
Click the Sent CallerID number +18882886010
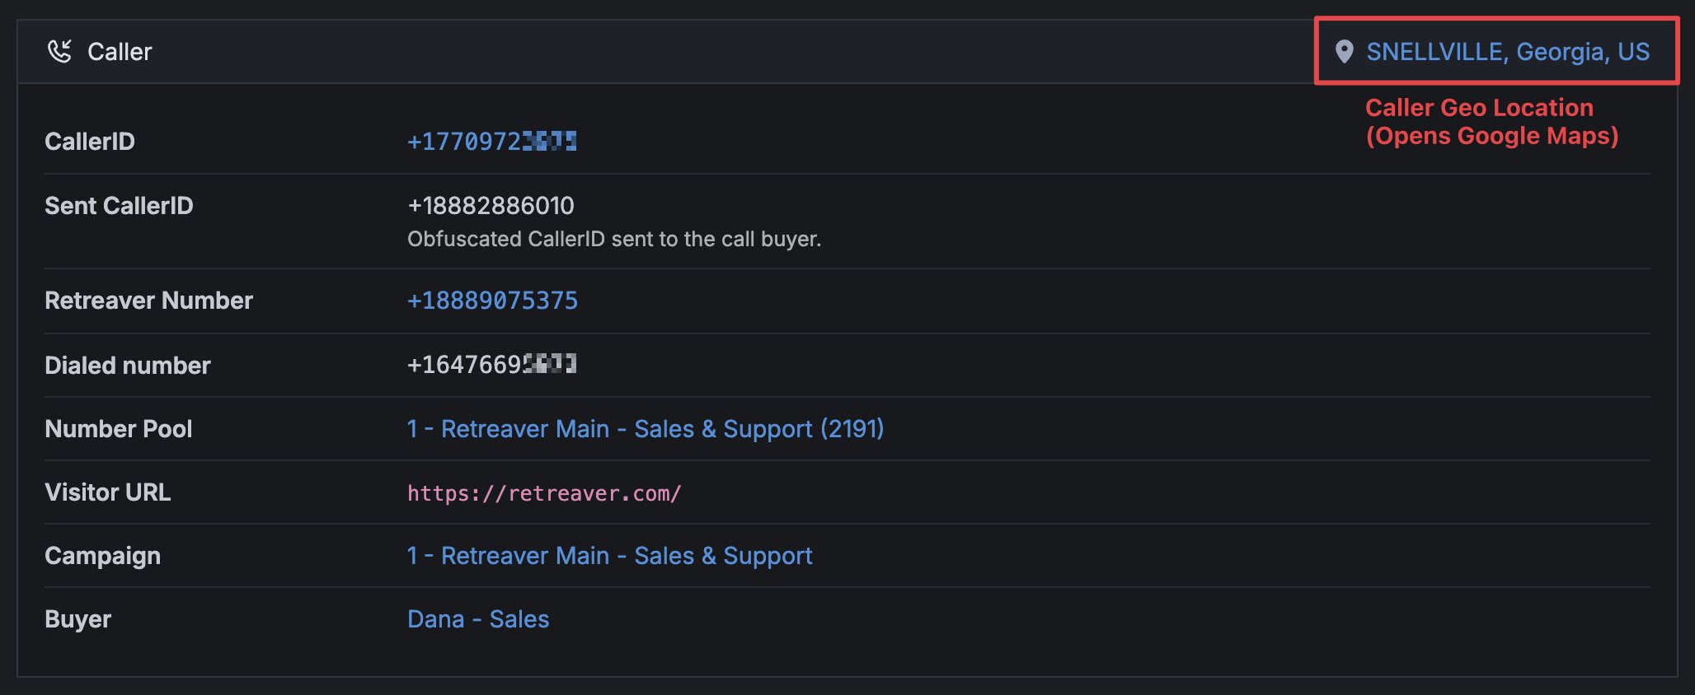coord(491,206)
